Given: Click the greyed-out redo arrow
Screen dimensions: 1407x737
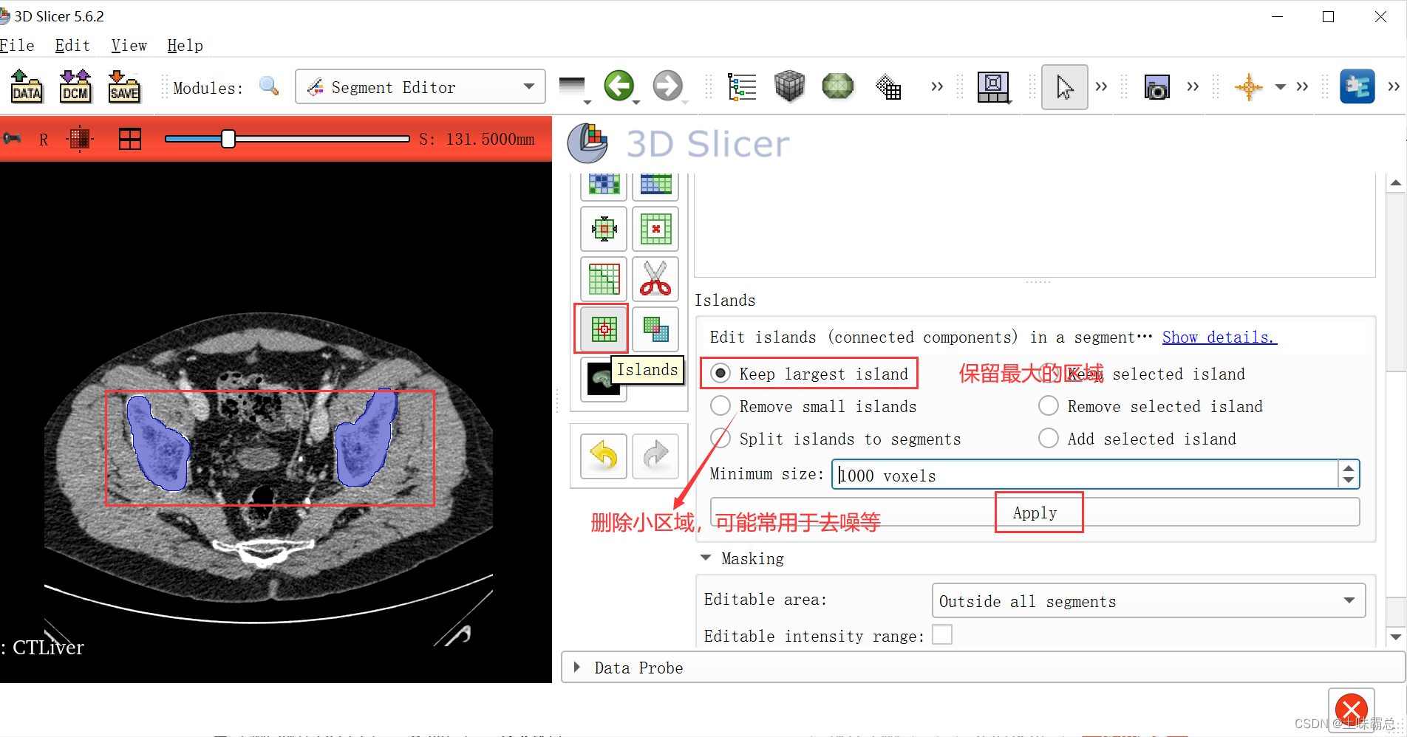Looking at the screenshot, I should point(655,456).
